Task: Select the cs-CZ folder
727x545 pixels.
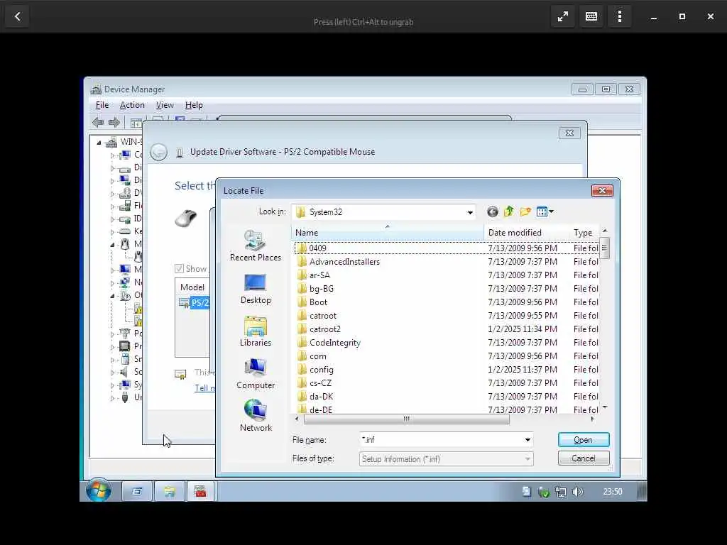Action: (320, 382)
